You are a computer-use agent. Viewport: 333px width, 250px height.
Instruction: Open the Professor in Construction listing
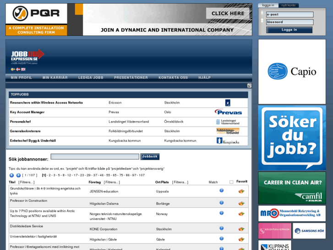point(29,200)
